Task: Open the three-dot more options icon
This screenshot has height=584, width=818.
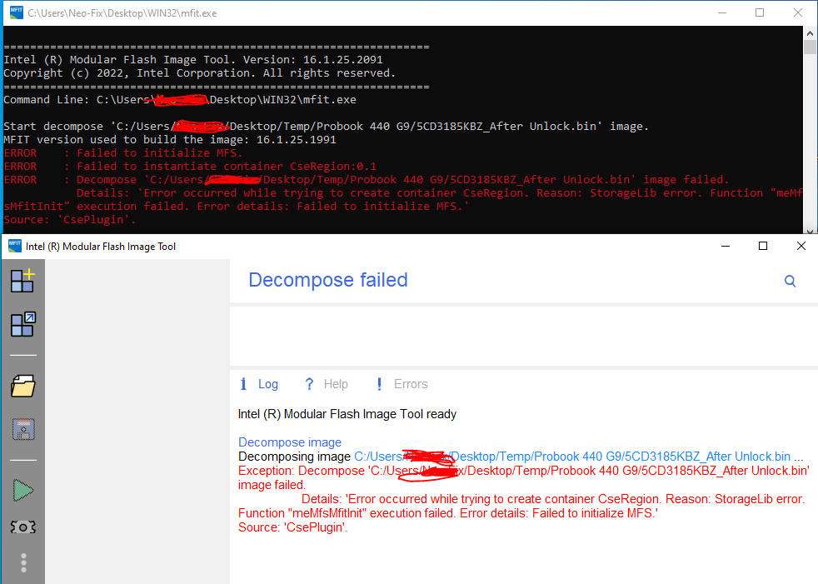Action: [23, 562]
